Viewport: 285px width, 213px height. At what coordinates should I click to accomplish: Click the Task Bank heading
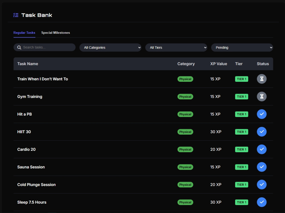[37, 15]
